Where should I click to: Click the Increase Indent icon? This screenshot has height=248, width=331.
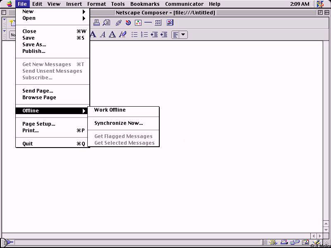pos(164,35)
